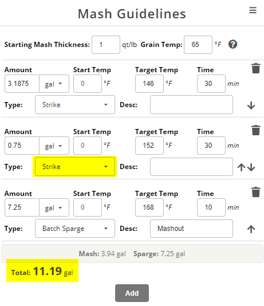Edit the Starting Mash Thickness field

[x=106, y=45]
